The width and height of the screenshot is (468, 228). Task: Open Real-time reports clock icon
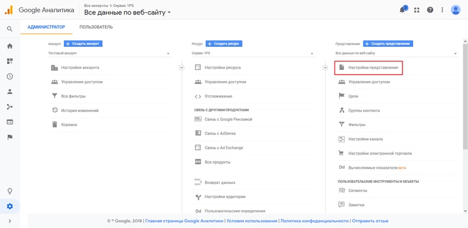[10, 76]
